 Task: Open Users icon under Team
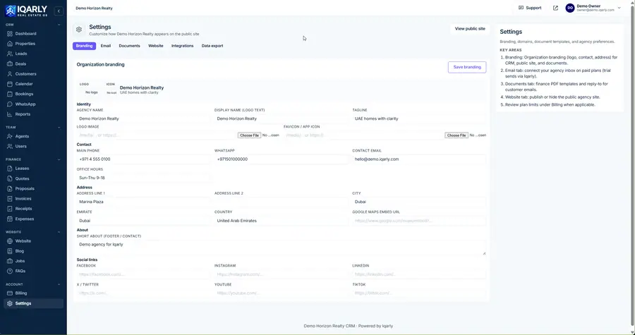(x=10, y=147)
